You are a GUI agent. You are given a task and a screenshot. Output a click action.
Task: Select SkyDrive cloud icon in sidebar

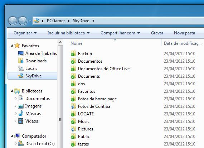[x=21, y=76]
